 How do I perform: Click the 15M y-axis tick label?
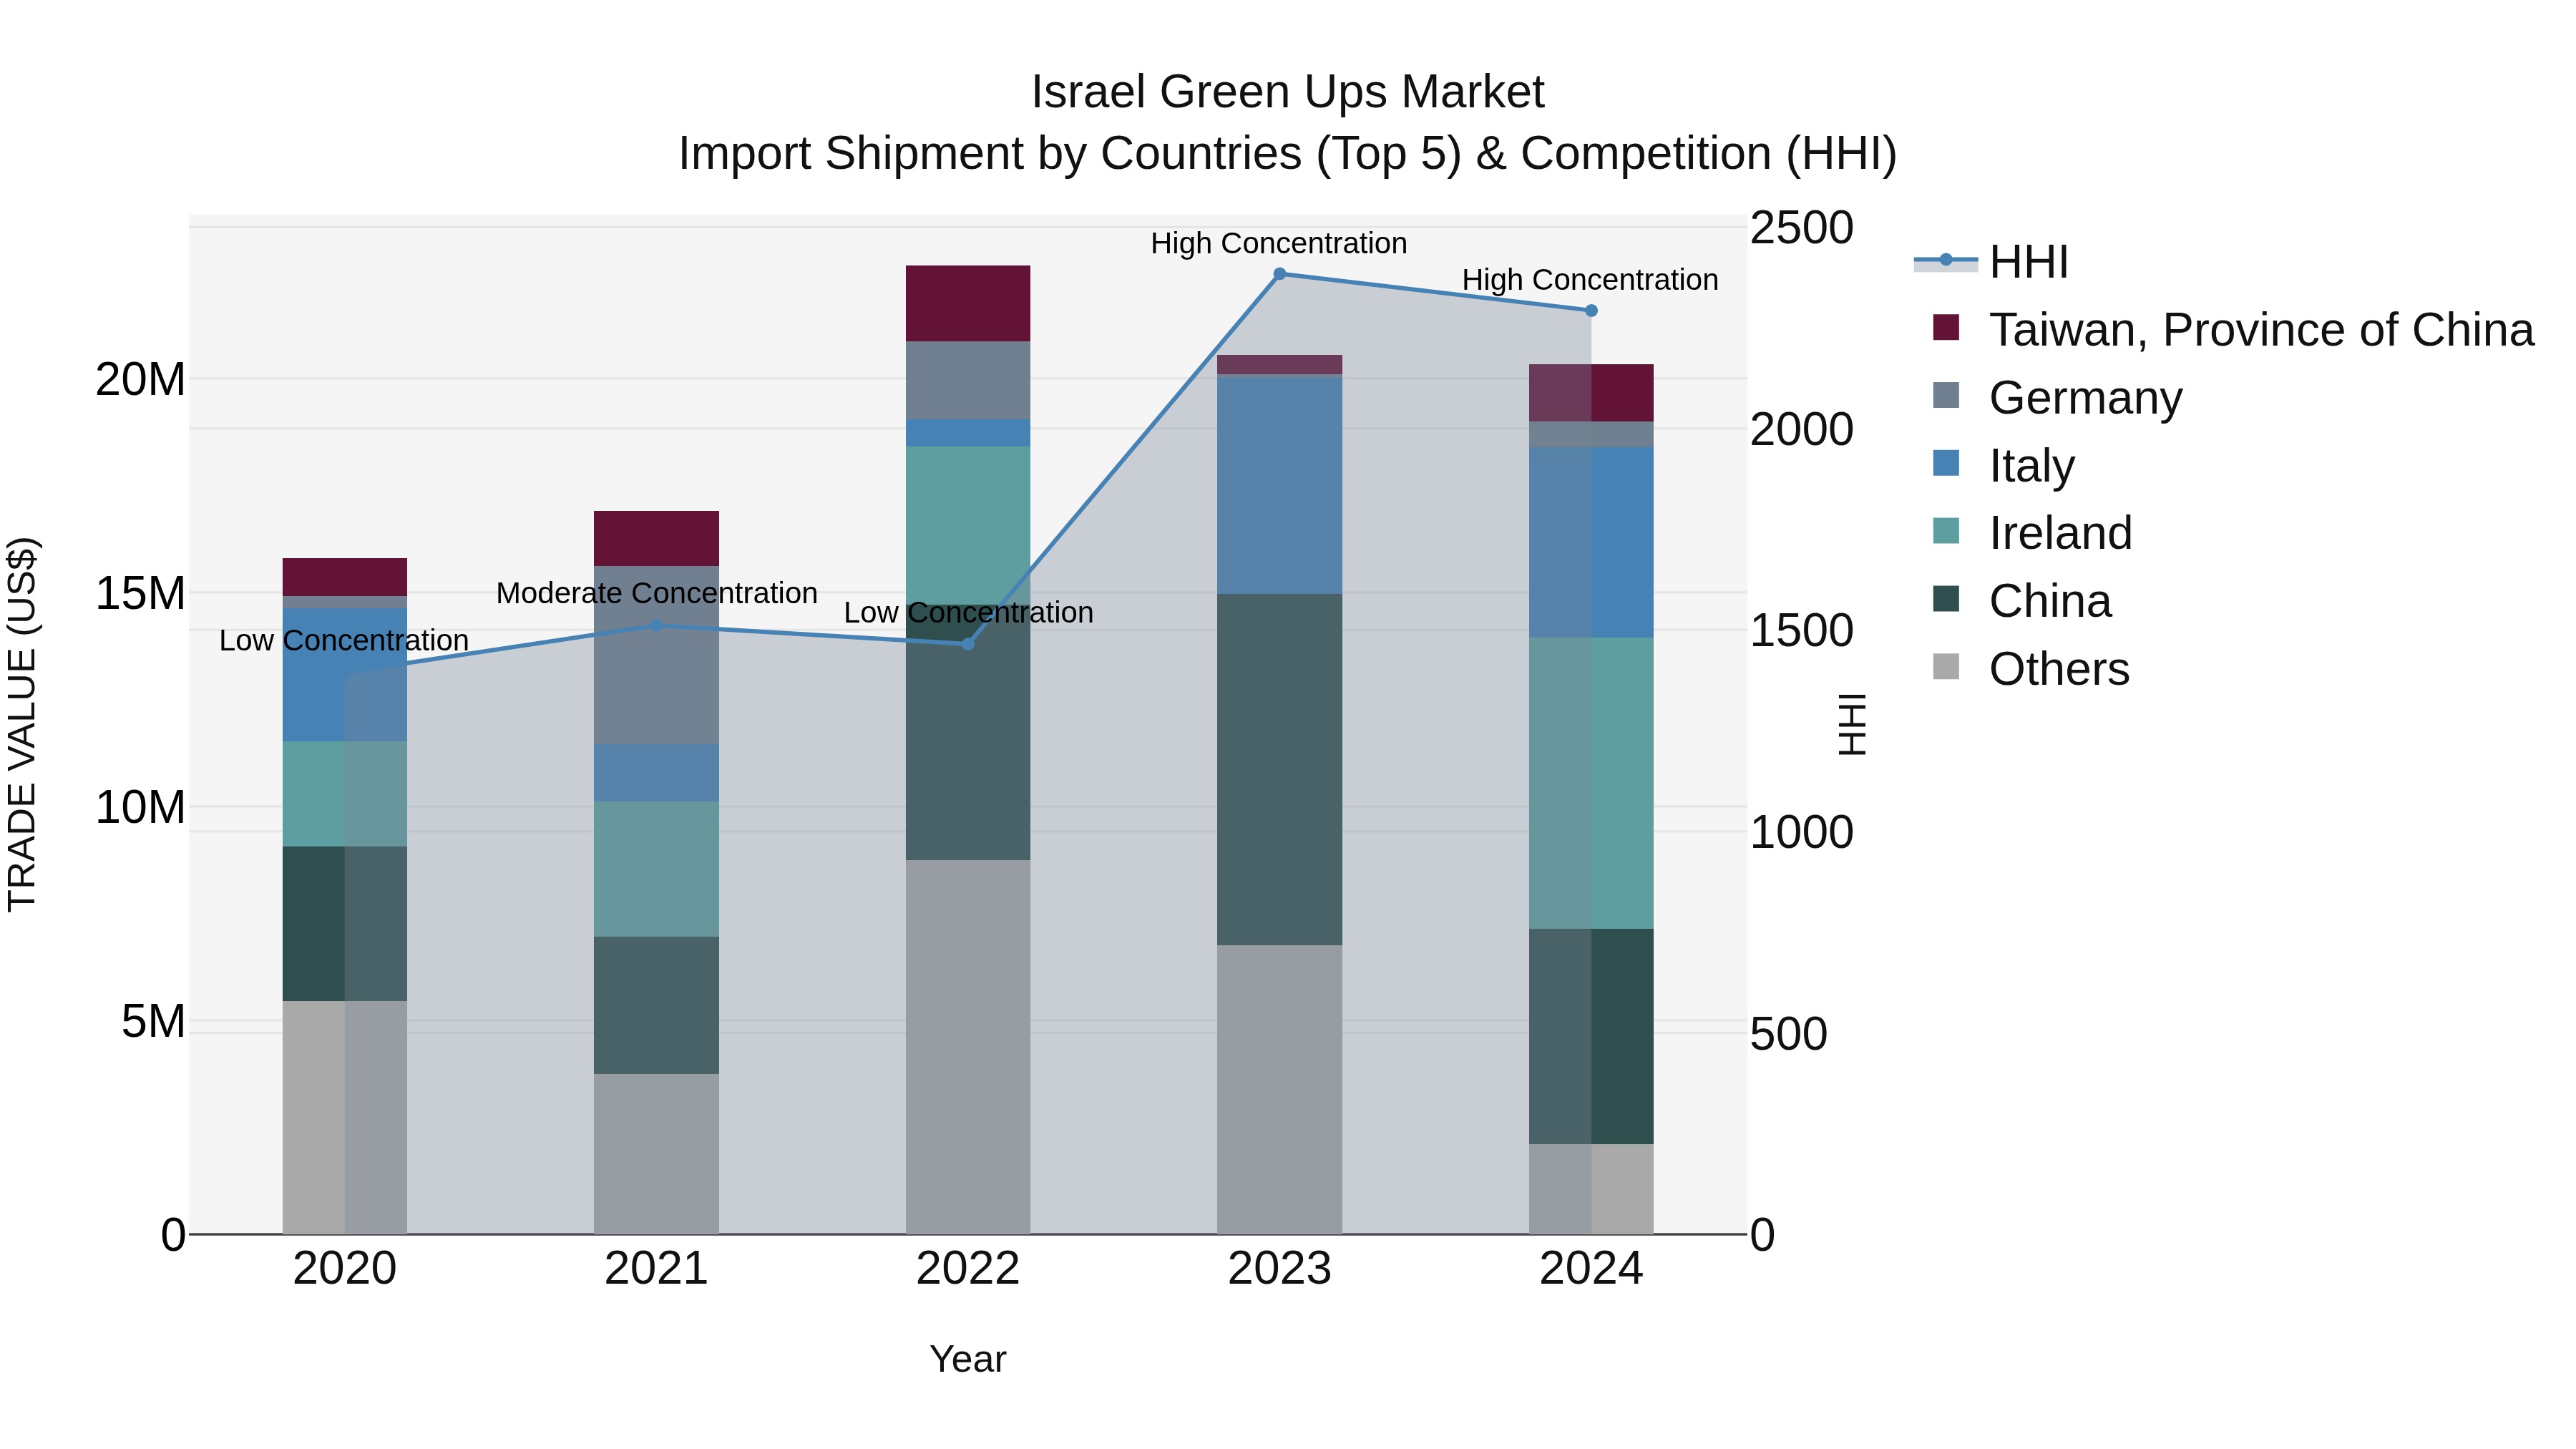click(x=140, y=594)
